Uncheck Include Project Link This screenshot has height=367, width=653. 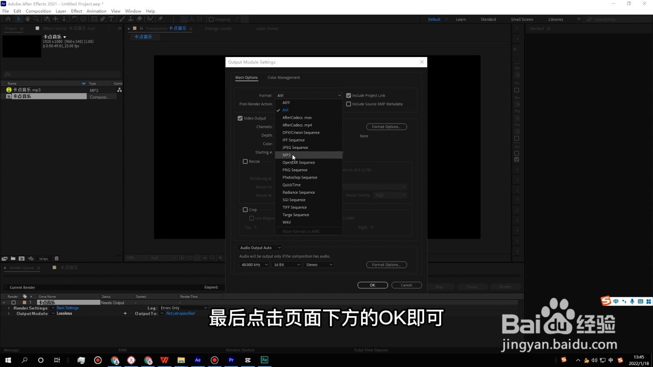pos(349,95)
